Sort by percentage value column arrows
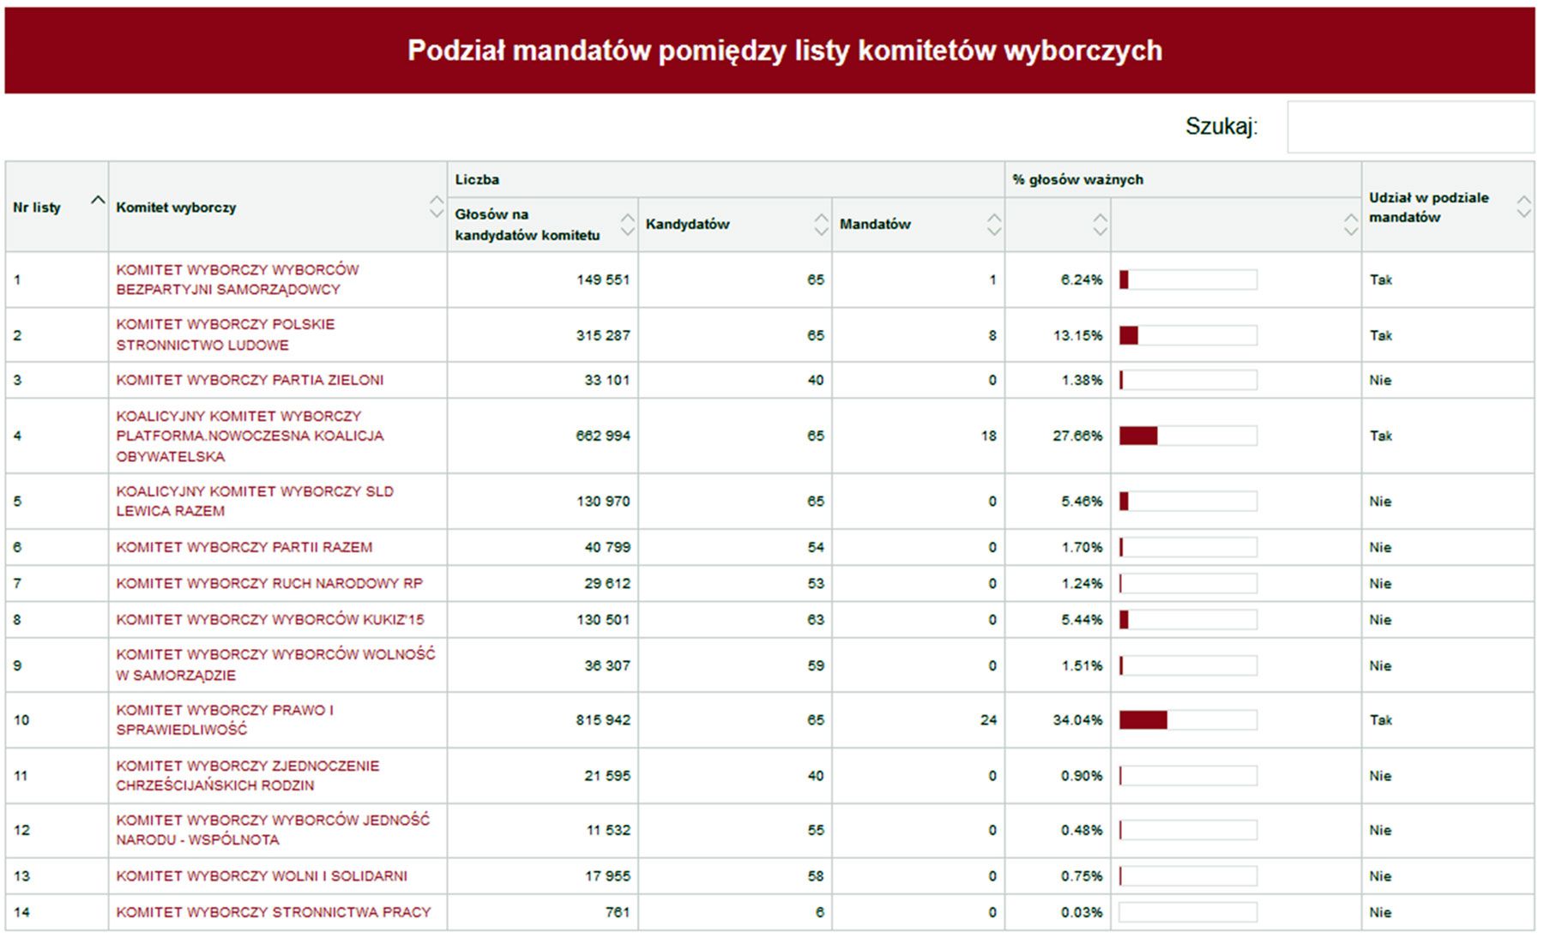This screenshot has width=1544, height=944. 1101,224
